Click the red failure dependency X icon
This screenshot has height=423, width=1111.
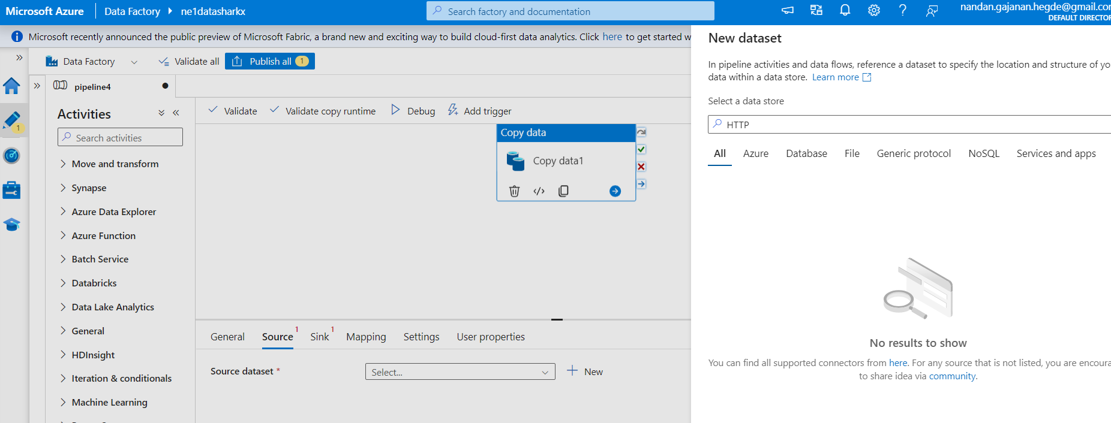(x=641, y=167)
